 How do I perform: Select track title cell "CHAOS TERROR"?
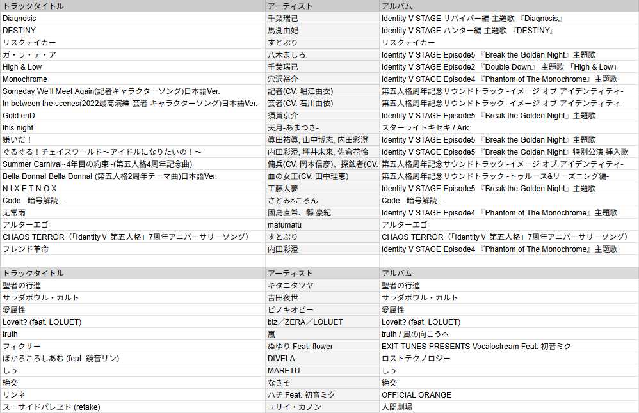click(x=133, y=237)
